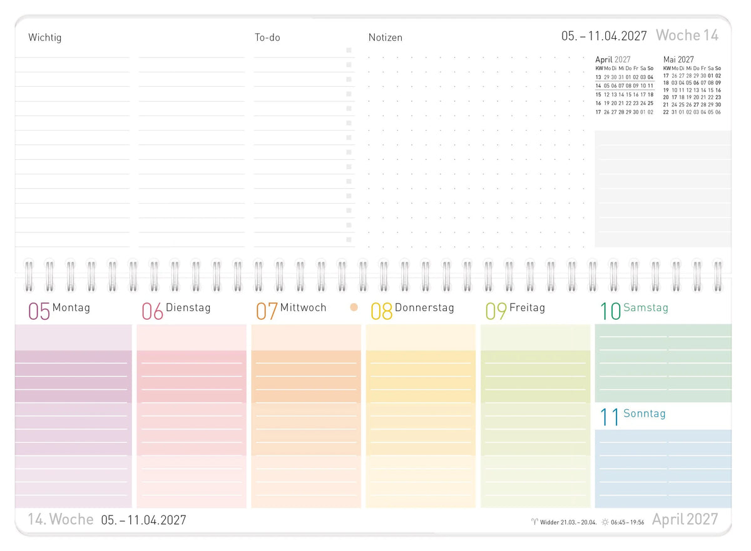751x551 pixels.
Task: Select week number 20 in the Mai mini calendar
Action: [666, 97]
